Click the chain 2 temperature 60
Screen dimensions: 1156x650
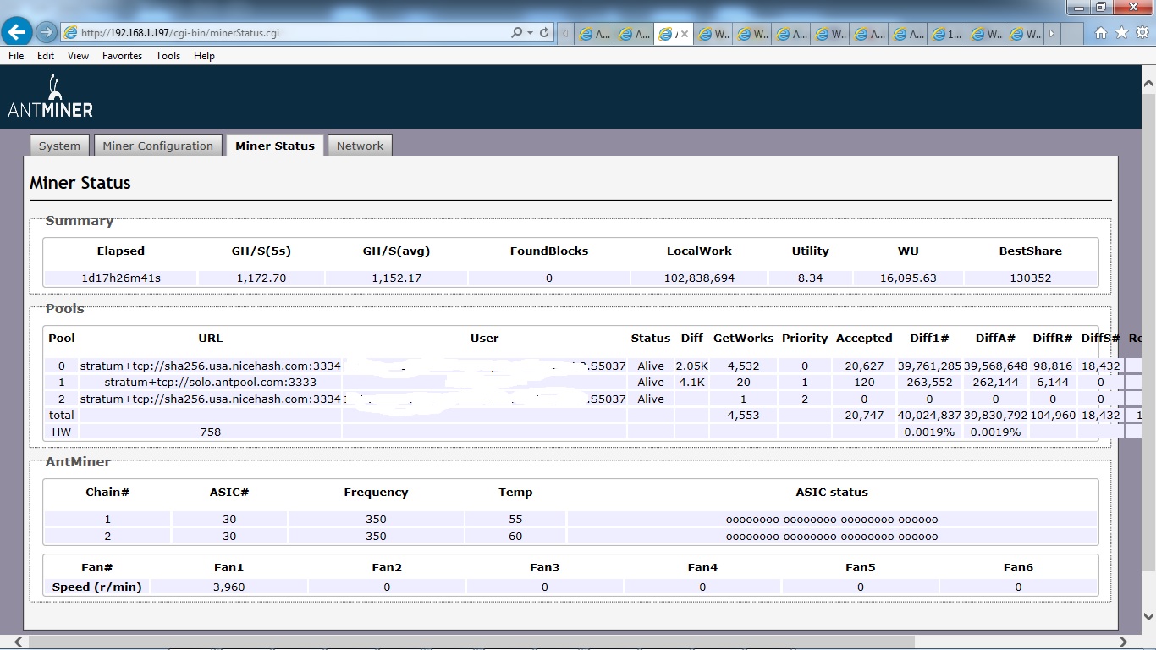click(515, 537)
